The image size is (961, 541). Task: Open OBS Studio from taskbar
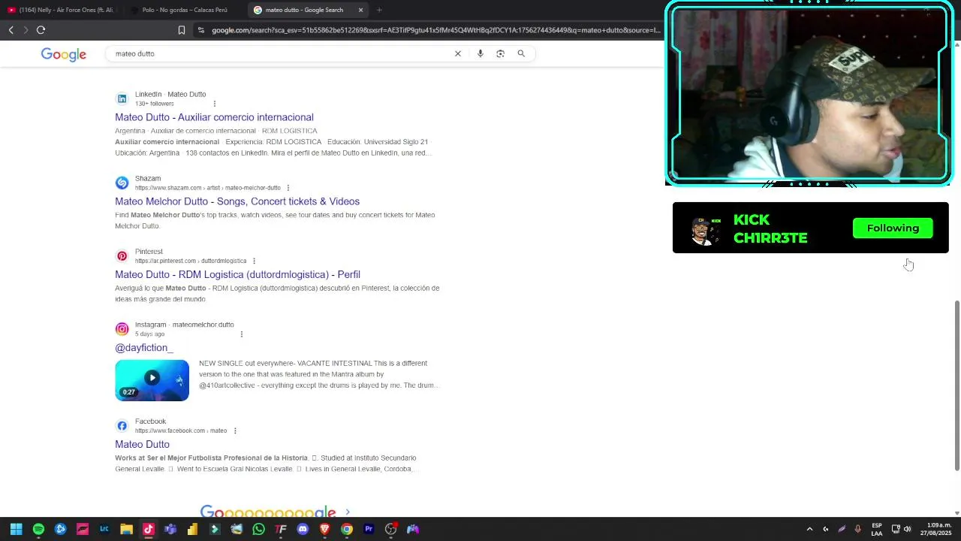(390, 529)
